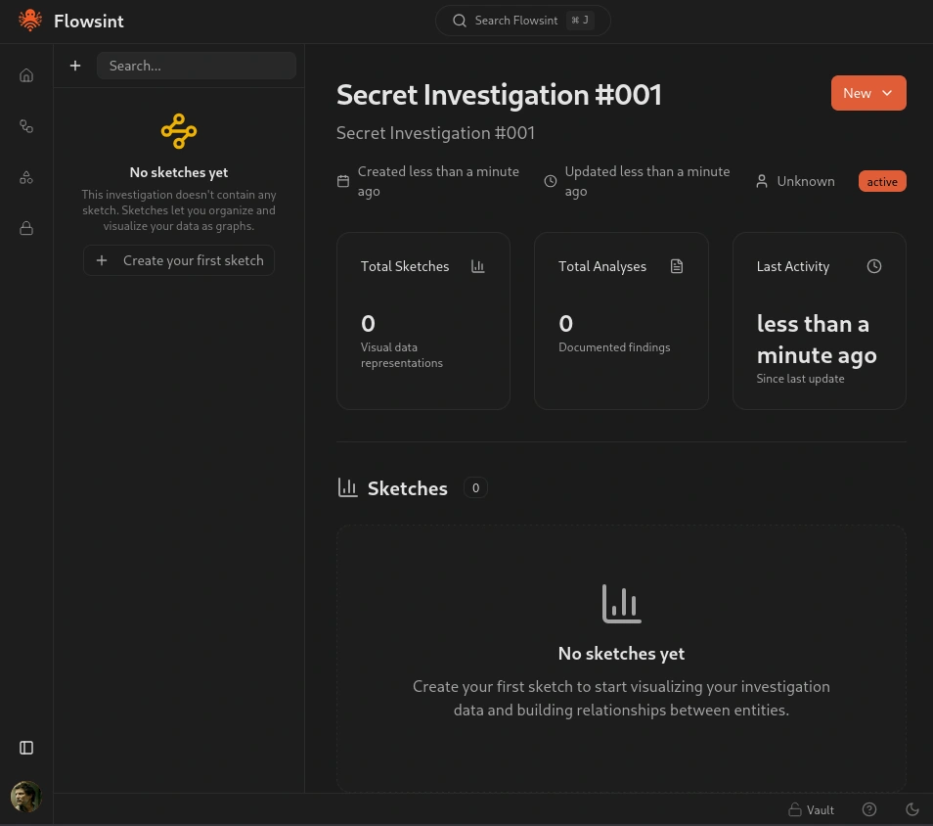Click the Search Flowsint bar
This screenshot has height=826, width=933.
[x=522, y=21]
